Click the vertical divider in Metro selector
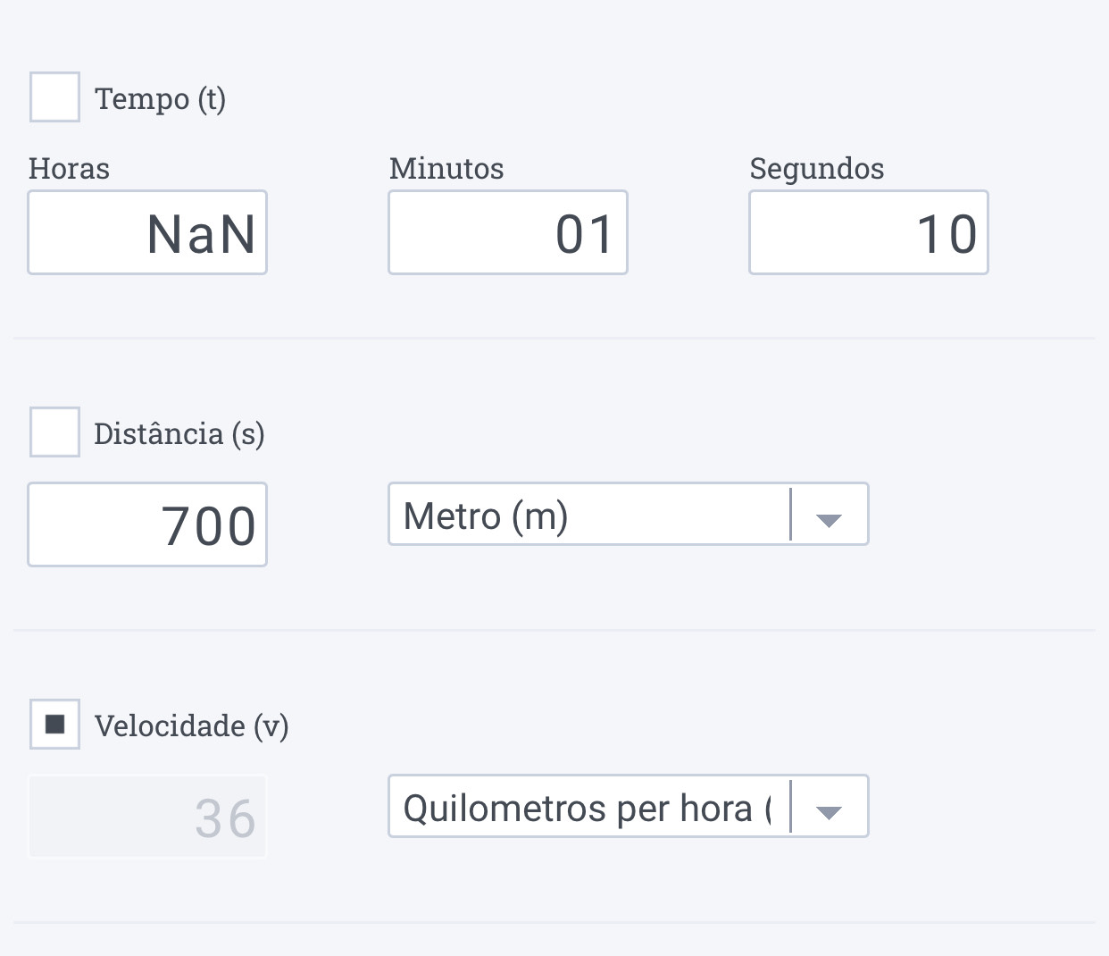The width and height of the screenshot is (1109, 956). 791,515
